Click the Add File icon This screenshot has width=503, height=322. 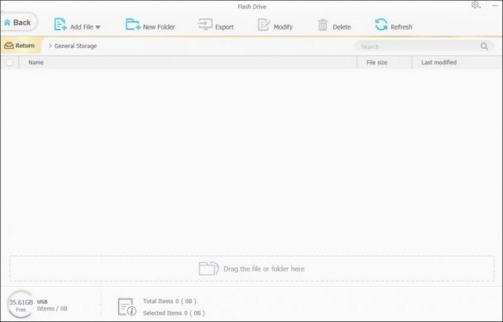click(x=60, y=25)
